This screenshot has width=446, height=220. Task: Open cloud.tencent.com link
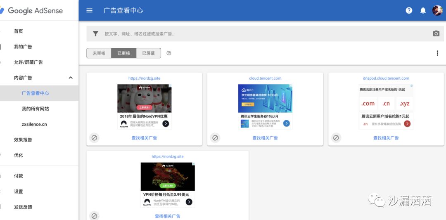pos(265,78)
